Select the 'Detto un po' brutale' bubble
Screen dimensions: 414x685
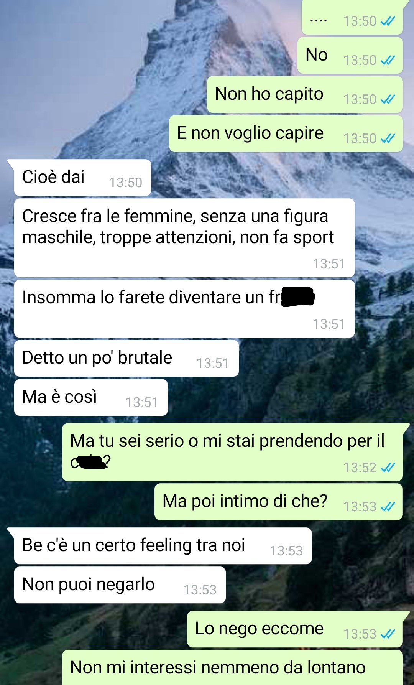click(127, 358)
